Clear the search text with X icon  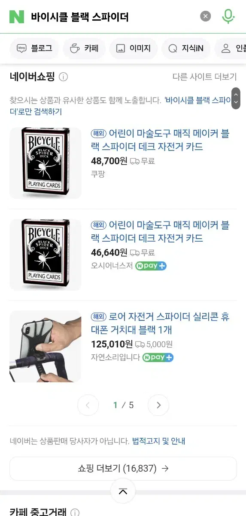coord(206,16)
